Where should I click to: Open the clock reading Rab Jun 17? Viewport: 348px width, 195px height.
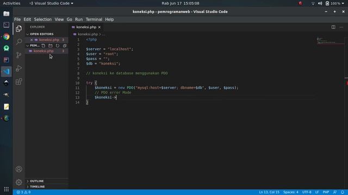pyautogui.click(x=180, y=3)
